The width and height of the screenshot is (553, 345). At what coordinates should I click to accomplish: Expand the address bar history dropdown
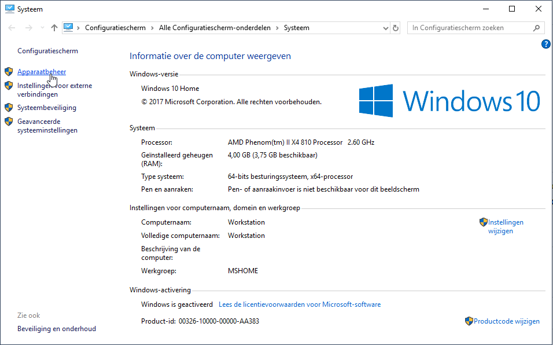(386, 28)
